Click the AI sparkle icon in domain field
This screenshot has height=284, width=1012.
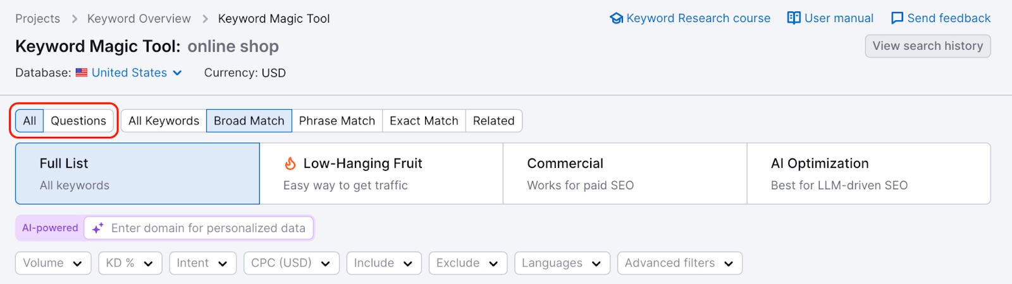(97, 228)
